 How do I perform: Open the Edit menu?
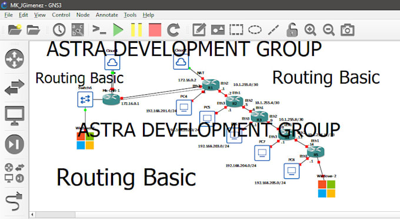(x=23, y=15)
